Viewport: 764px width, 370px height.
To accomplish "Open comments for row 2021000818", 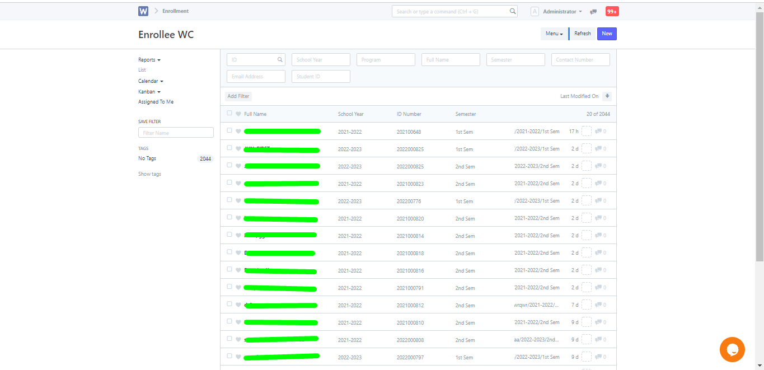I will click(x=601, y=253).
